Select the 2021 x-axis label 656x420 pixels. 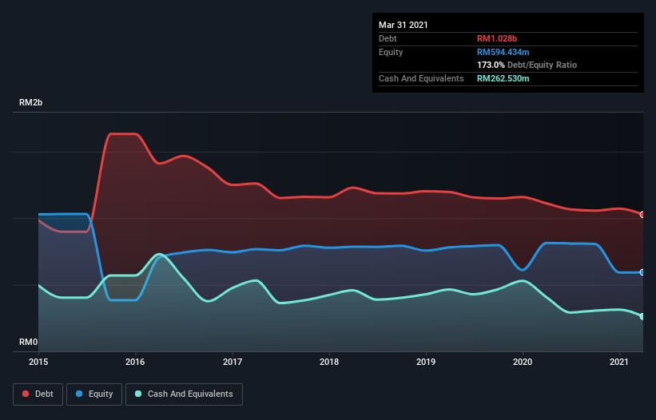point(619,362)
